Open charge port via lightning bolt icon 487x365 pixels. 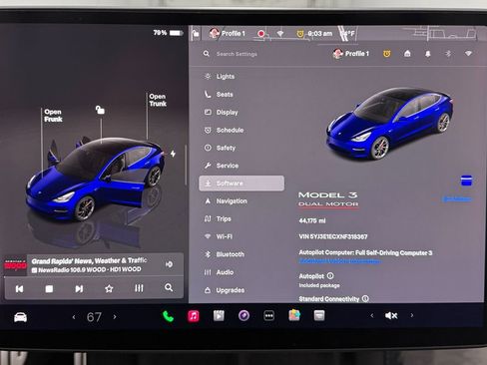(173, 154)
